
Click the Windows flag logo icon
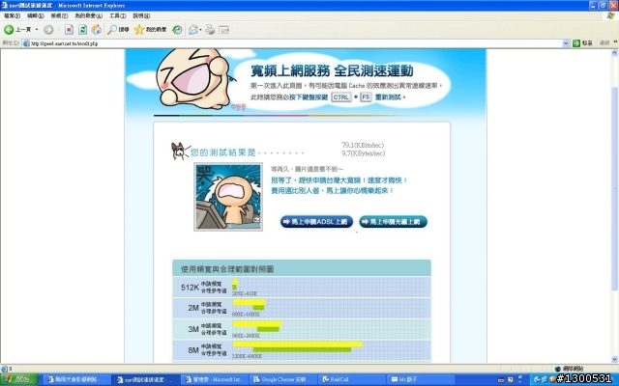tap(611, 15)
